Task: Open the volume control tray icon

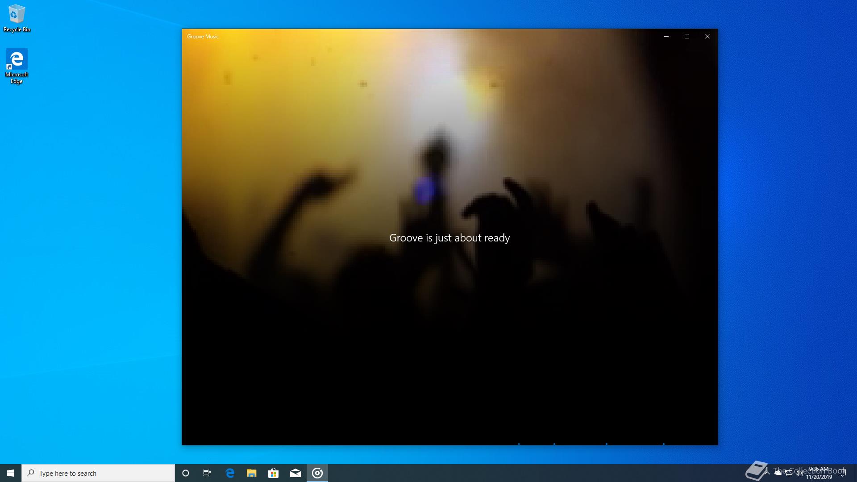Action: tap(799, 473)
